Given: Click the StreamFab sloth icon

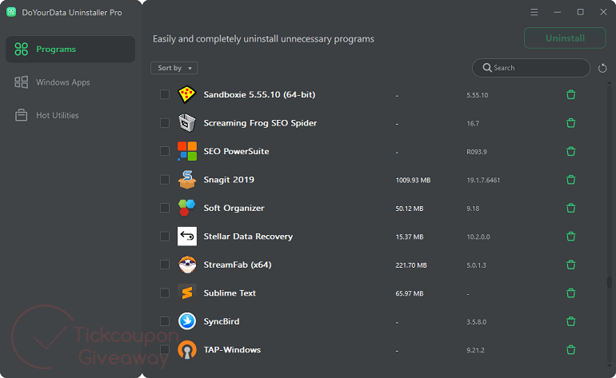Looking at the screenshot, I should [187, 265].
